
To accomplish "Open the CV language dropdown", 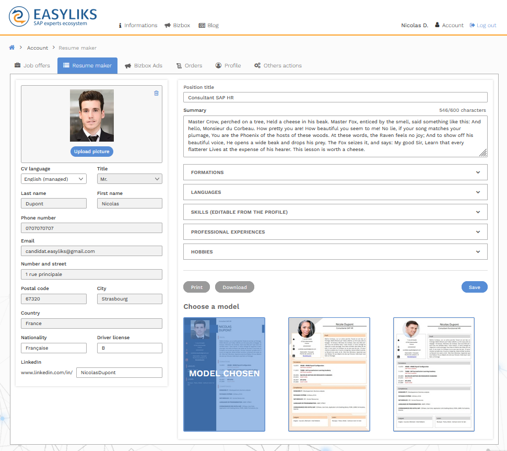I will (x=54, y=179).
